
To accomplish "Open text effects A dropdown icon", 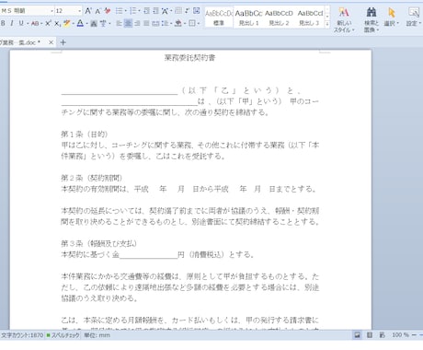I will click(x=165, y=11).
